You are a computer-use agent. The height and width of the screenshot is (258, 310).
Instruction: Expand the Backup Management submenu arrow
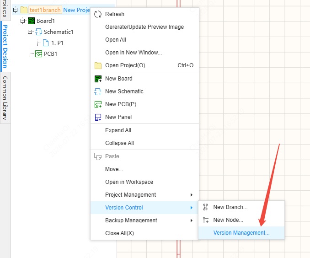(191, 220)
